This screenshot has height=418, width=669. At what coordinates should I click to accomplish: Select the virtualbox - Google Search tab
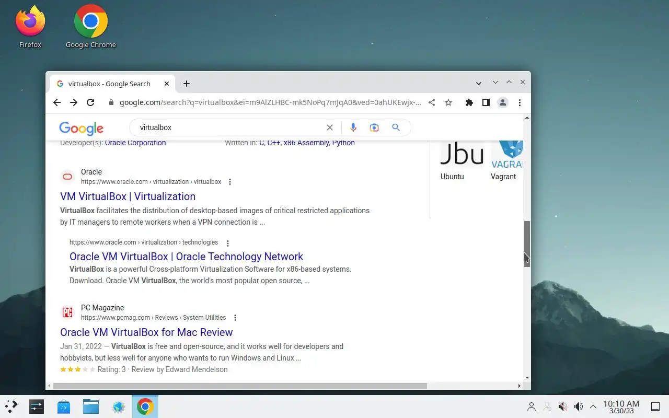[112, 84]
